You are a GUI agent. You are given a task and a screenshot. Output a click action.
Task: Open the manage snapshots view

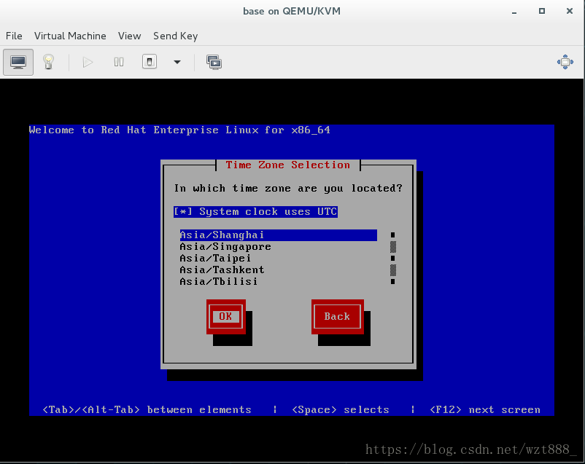pyautogui.click(x=214, y=62)
